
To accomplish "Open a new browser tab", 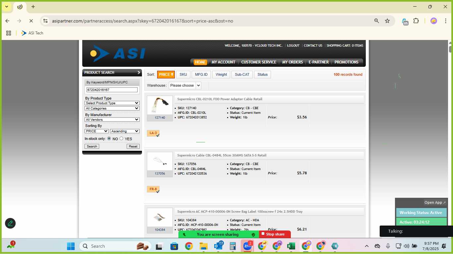I will pos(33,7).
